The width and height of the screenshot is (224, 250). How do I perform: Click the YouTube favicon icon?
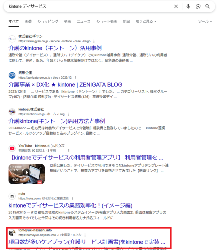pos(12,148)
